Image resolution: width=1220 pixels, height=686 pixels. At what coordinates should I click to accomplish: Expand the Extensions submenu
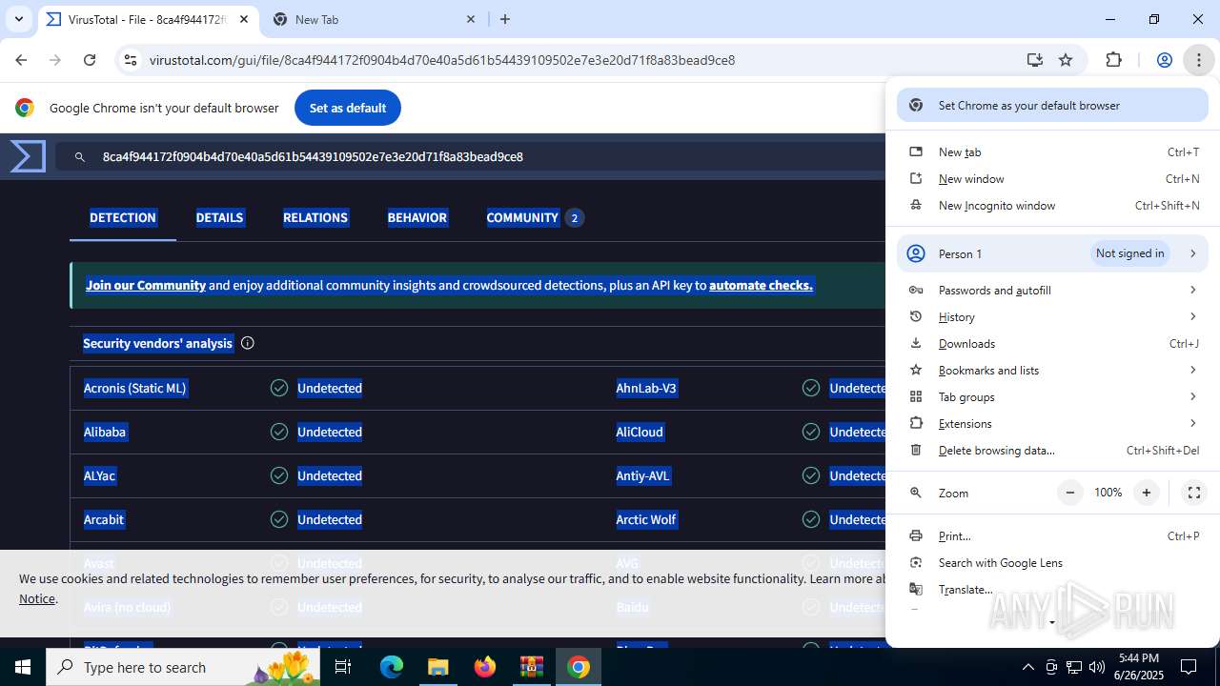click(x=1052, y=424)
